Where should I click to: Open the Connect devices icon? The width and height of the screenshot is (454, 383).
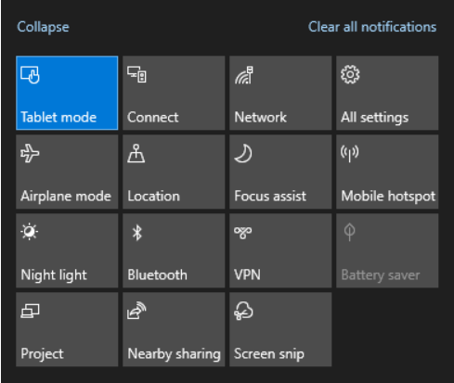(136, 74)
